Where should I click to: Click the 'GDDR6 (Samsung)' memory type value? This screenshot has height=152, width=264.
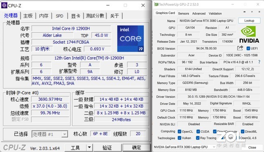[195, 83]
